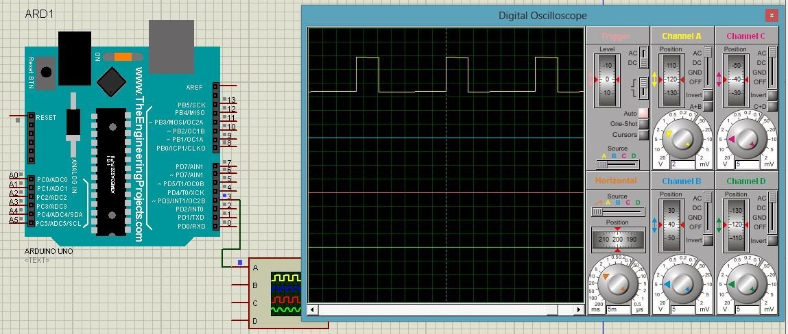Click the oscilloscope scrollbar left arrow

312,310
